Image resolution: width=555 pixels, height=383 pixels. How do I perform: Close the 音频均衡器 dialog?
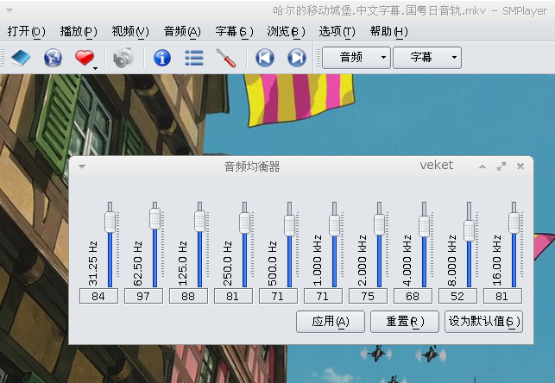point(520,166)
